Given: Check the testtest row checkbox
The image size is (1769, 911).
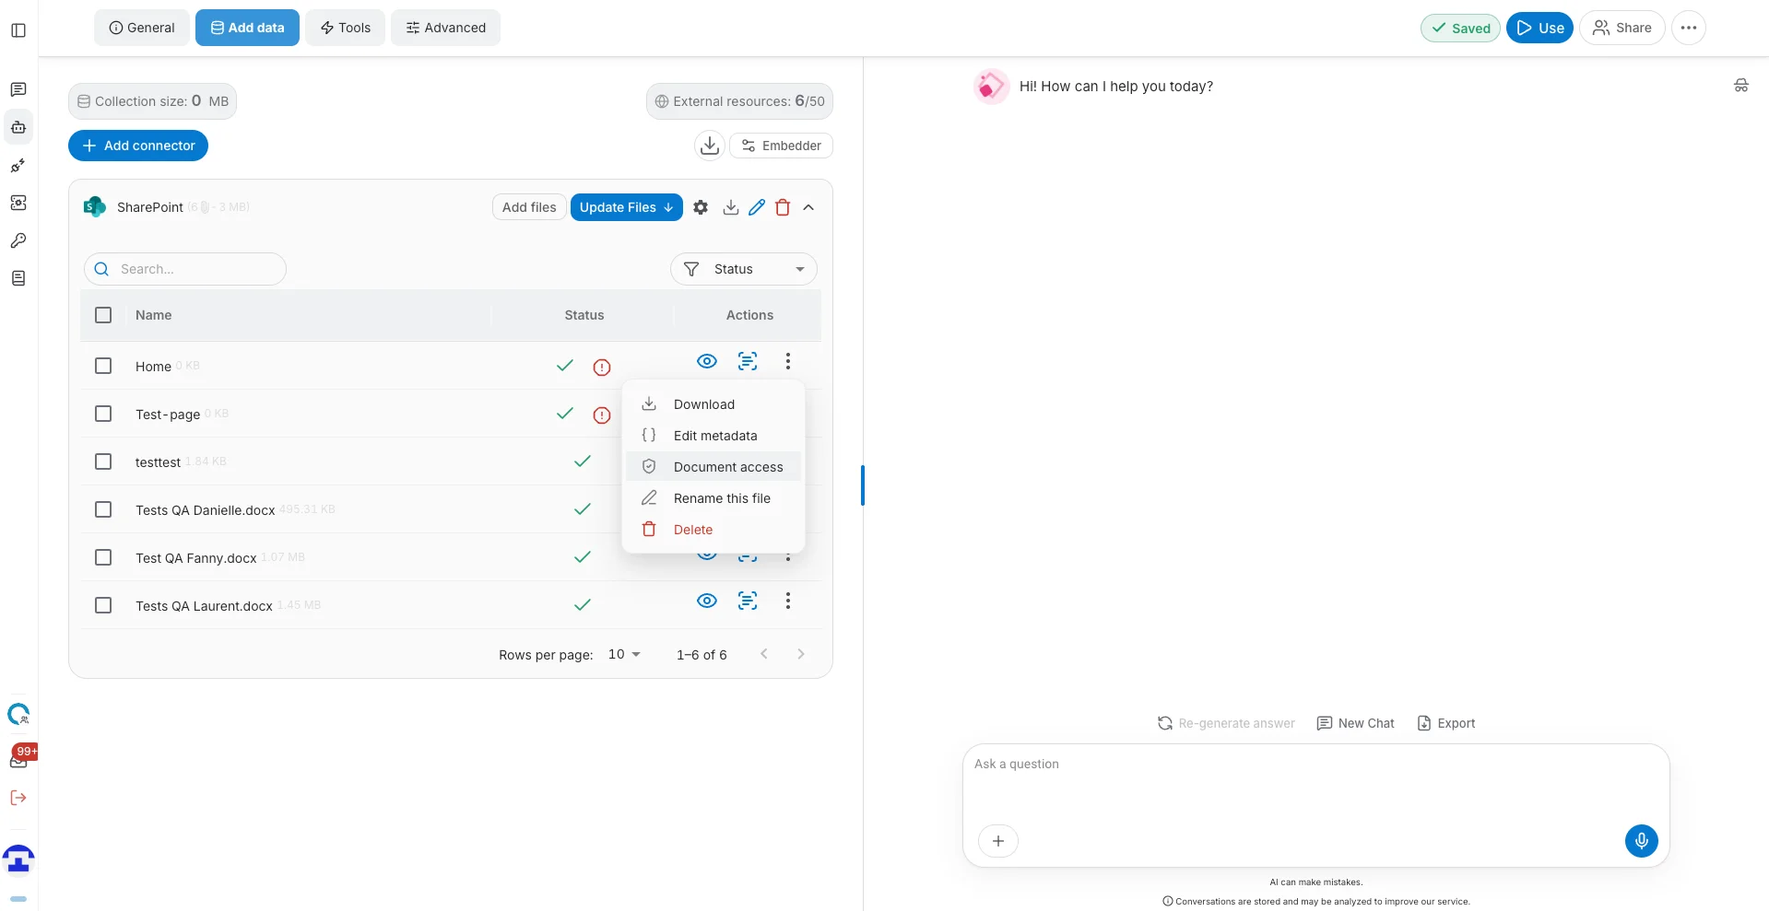Looking at the screenshot, I should (103, 461).
